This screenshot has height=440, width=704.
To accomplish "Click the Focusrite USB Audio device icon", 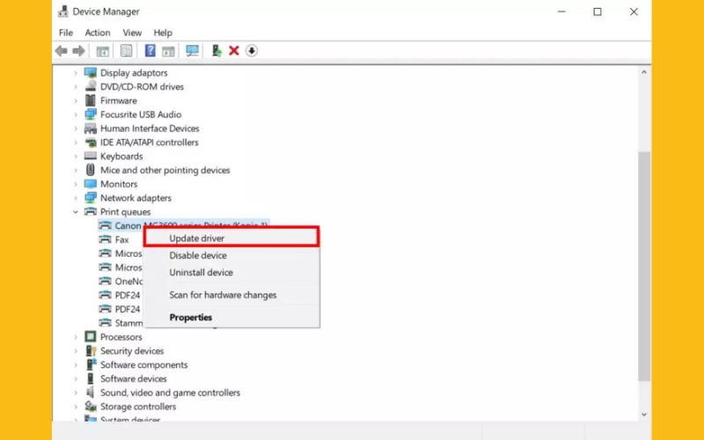I will pos(90,114).
